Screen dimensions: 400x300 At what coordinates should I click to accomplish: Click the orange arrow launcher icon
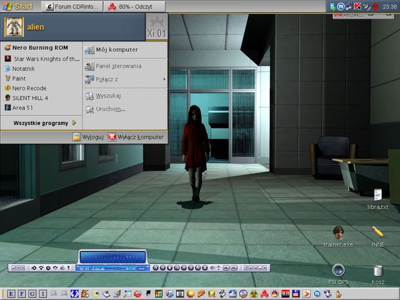pyautogui.click(x=306, y=294)
